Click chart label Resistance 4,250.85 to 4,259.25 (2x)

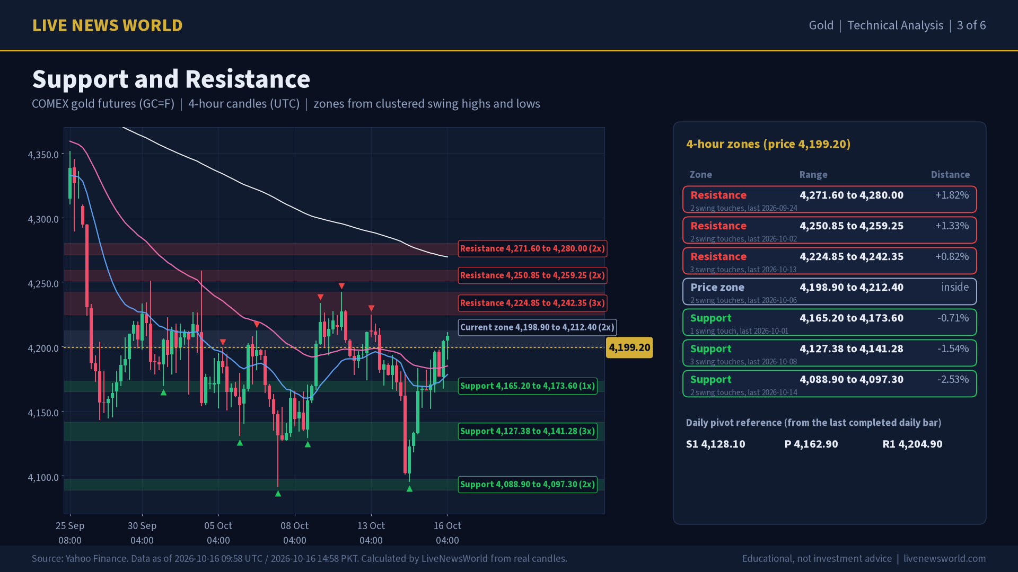click(x=532, y=275)
